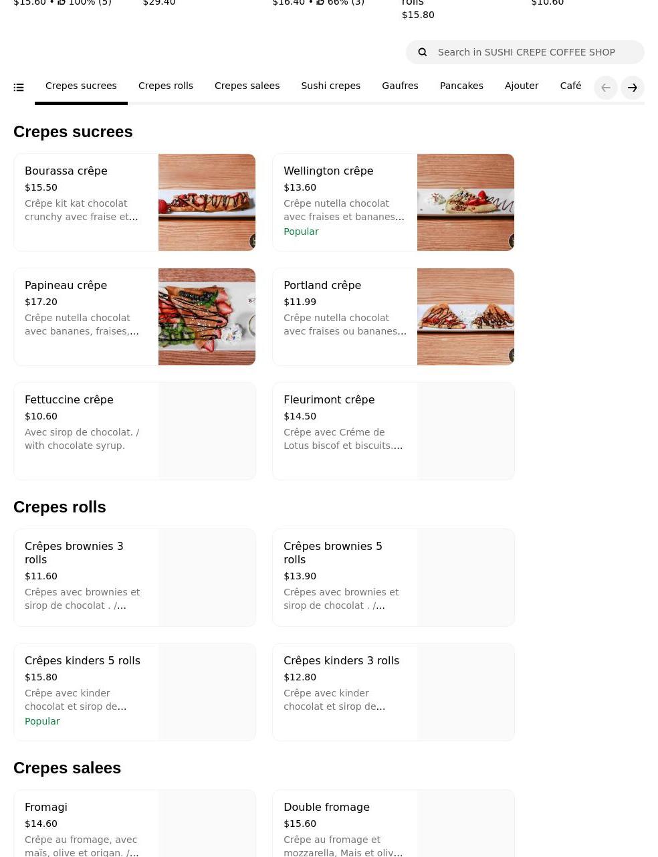Click the magnifier icon in search bar
Image resolution: width=658 pixels, height=857 pixels.
pyautogui.click(x=423, y=52)
